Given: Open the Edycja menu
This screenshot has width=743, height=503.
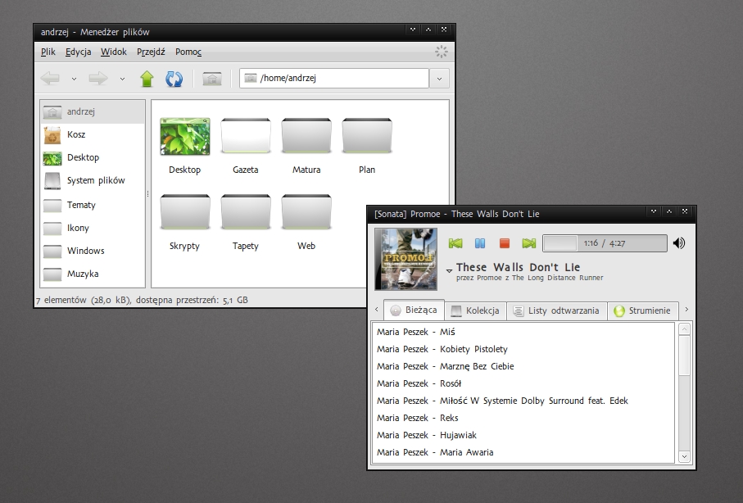Looking at the screenshot, I should [78, 52].
